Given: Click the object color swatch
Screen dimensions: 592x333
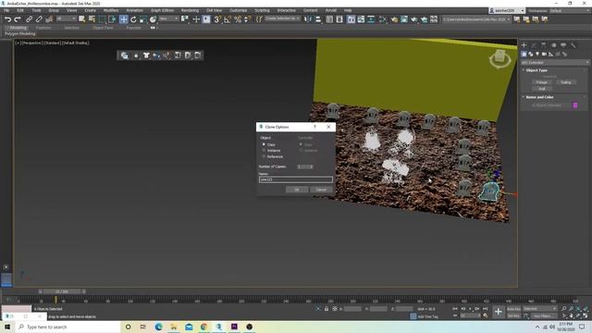Looking at the screenshot, I should click(575, 105).
